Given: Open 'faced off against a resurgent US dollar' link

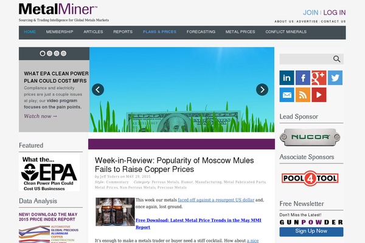Looking at the screenshot, I should coord(216,200).
